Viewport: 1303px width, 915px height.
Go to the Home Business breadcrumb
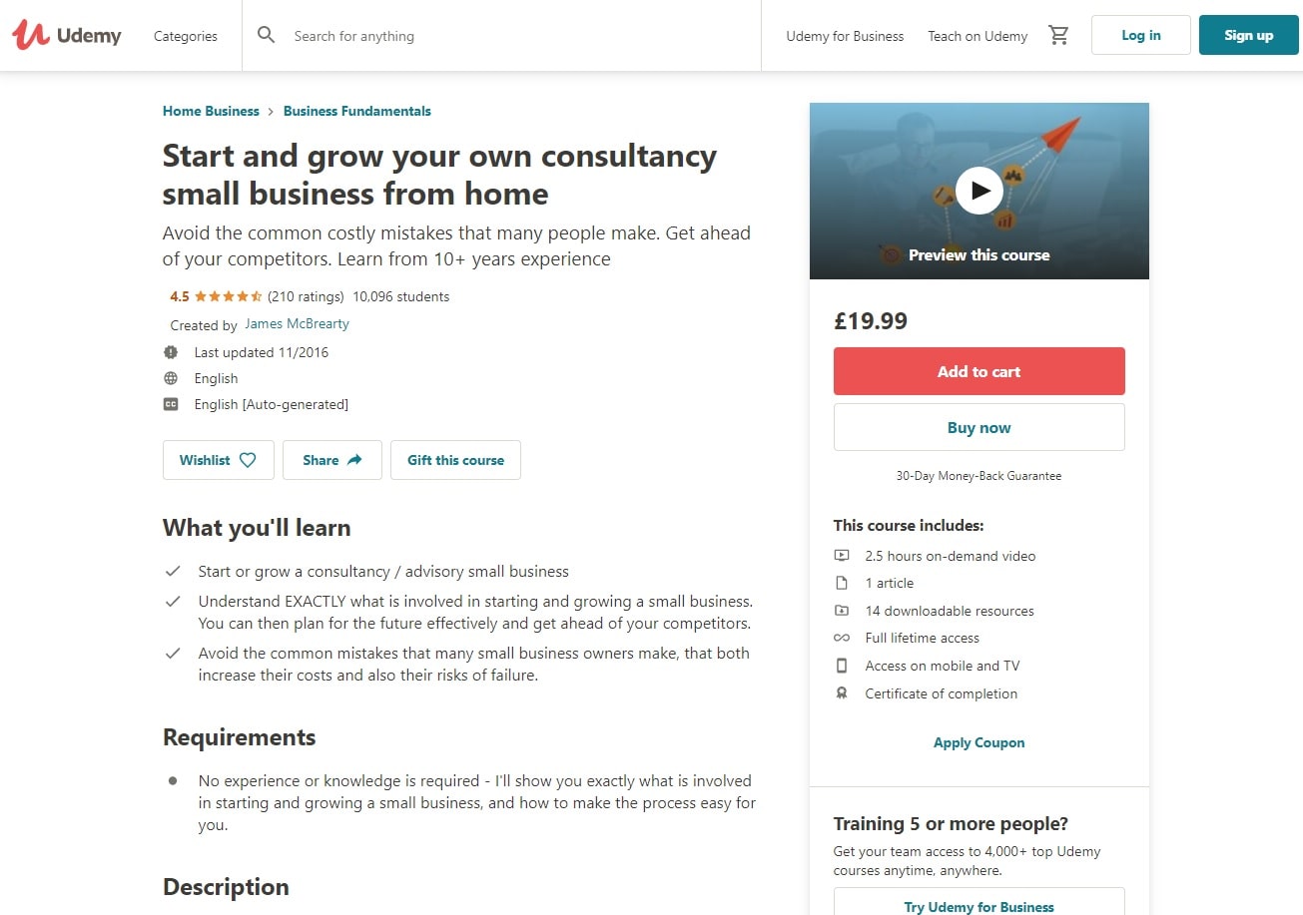211,111
